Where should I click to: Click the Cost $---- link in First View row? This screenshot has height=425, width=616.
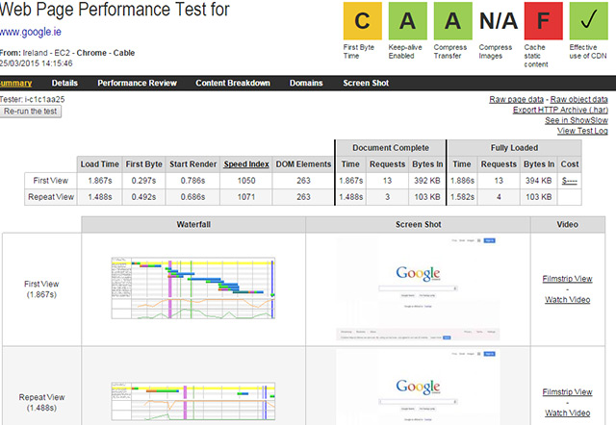[x=569, y=181]
